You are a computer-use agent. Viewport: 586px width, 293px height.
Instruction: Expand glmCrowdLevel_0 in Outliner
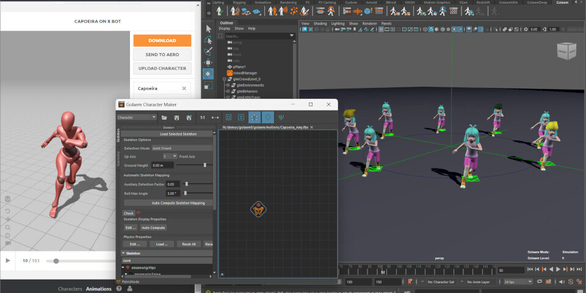coord(225,79)
